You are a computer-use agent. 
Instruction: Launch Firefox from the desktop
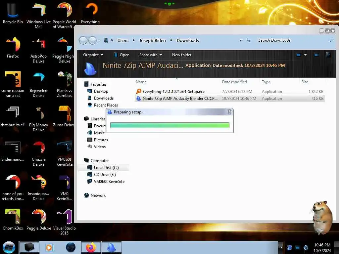point(13,48)
